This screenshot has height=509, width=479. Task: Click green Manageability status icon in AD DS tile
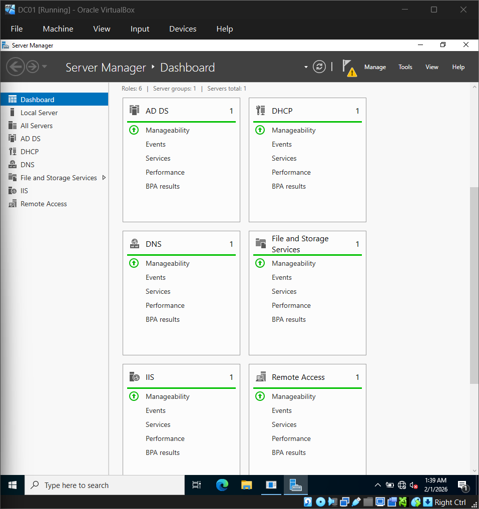click(134, 130)
